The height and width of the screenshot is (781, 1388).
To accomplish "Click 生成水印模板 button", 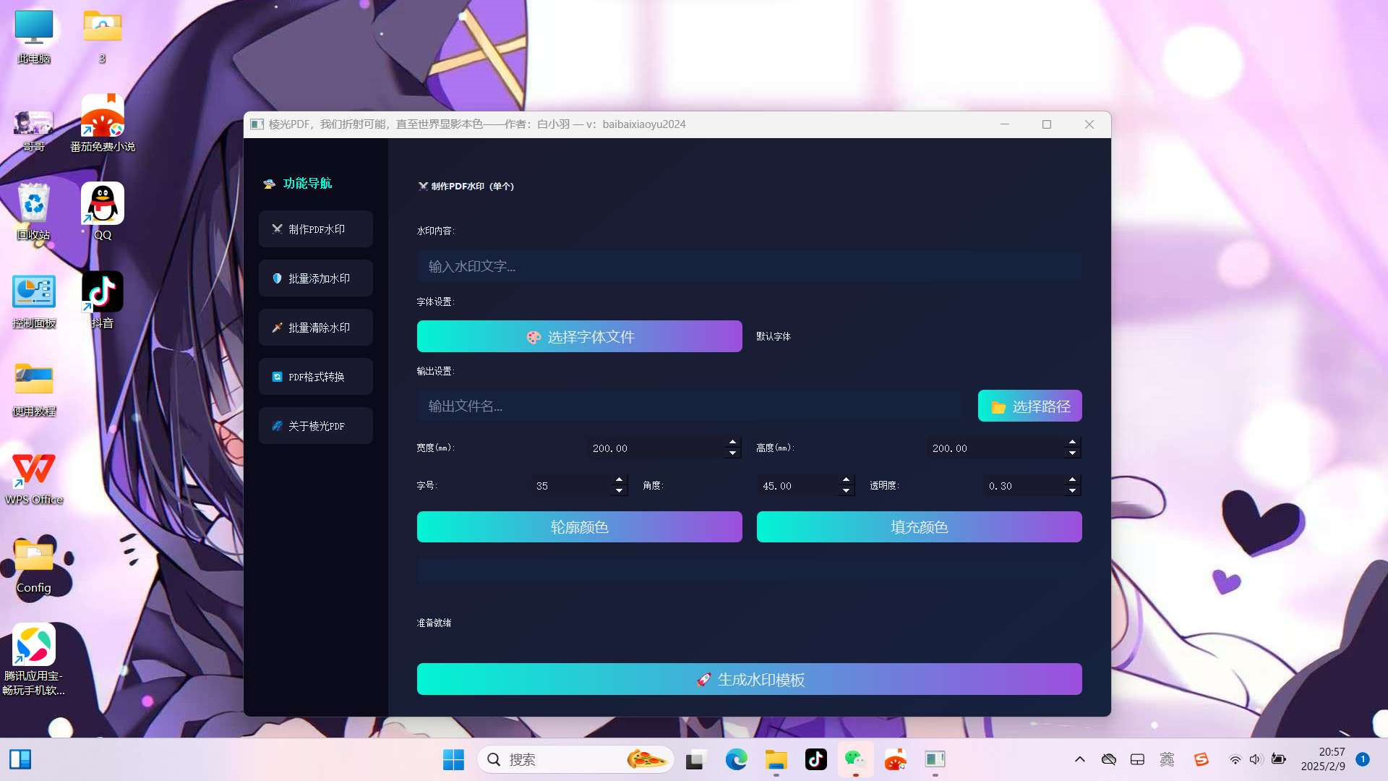I will click(749, 679).
